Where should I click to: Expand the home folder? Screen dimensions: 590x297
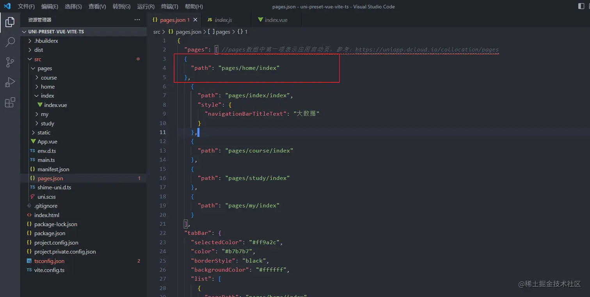[37, 87]
